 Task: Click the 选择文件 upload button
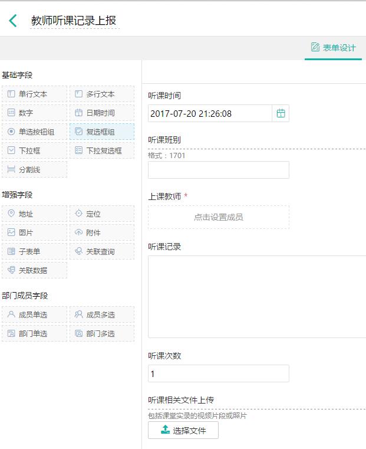pos(183,430)
